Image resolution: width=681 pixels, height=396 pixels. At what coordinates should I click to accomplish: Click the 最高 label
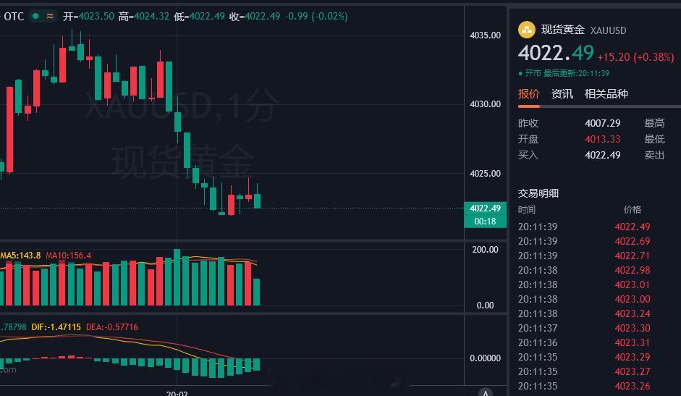(x=654, y=123)
